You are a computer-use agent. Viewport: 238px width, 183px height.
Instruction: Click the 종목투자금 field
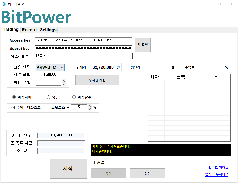pyautogui.click(x=61, y=143)
